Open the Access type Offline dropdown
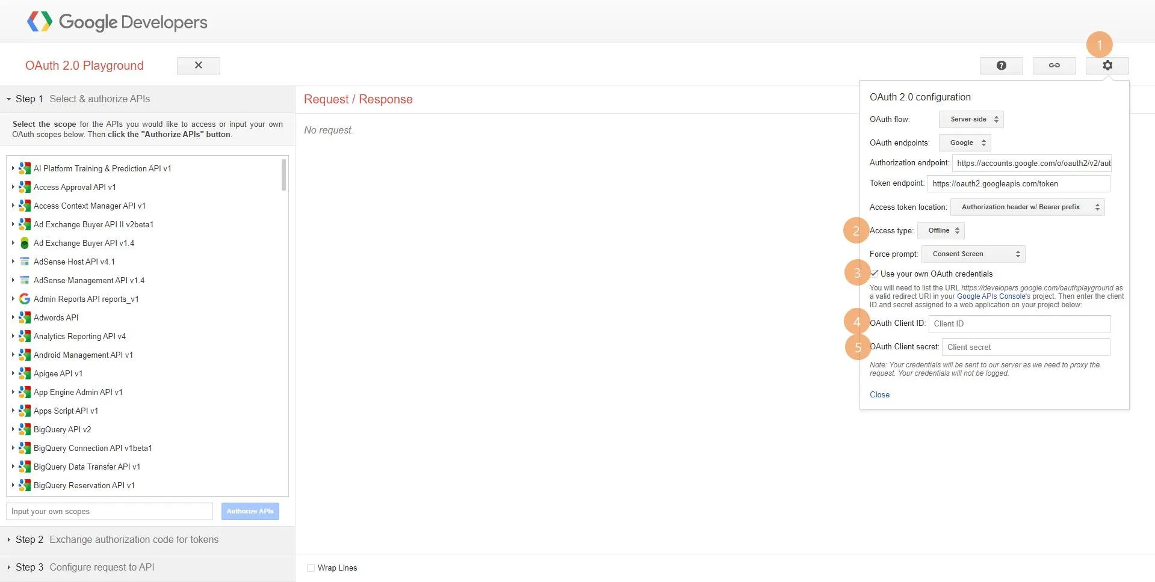This screenshot has width=1155, height=582. [x=941, y=230]
